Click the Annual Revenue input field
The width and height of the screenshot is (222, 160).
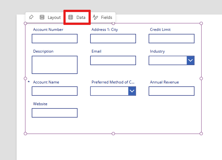(x=171, y=91)
